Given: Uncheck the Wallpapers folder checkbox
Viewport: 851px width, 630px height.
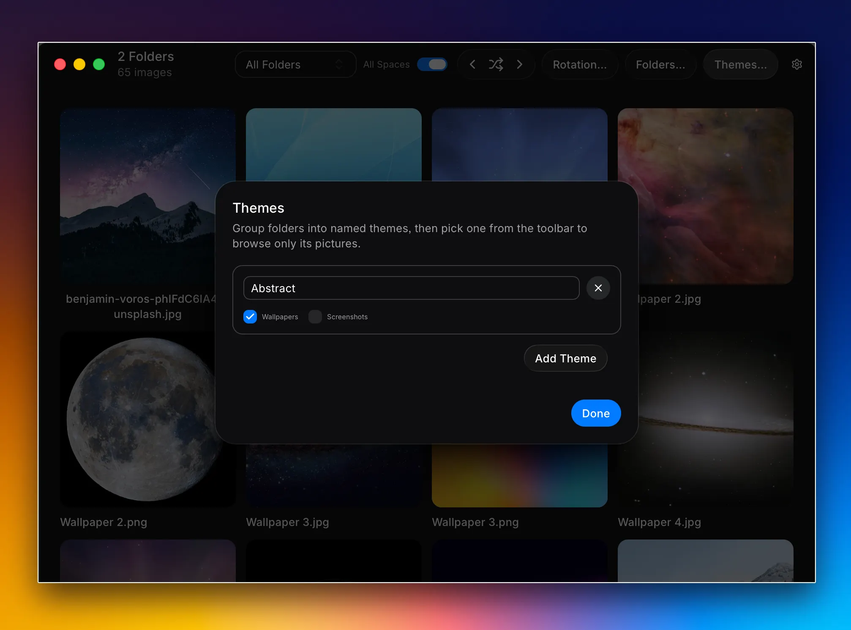Looking at the screenshot, I should pos(250,317).
